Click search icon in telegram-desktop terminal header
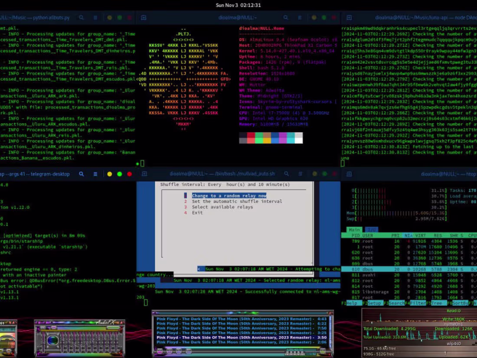477x358 pixels. point(81,174)
